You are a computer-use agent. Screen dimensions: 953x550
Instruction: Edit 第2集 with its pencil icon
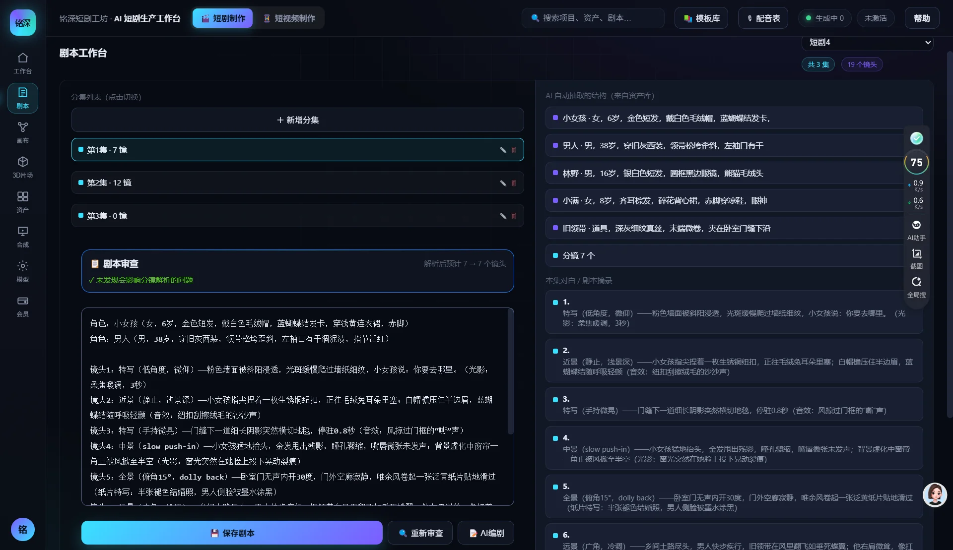click(503, 183)
